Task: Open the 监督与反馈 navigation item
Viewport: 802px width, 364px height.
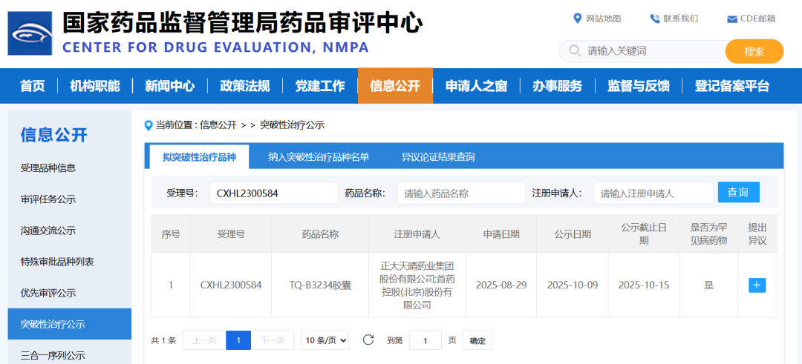Action: pyautogui.click(x=639, y=86)
